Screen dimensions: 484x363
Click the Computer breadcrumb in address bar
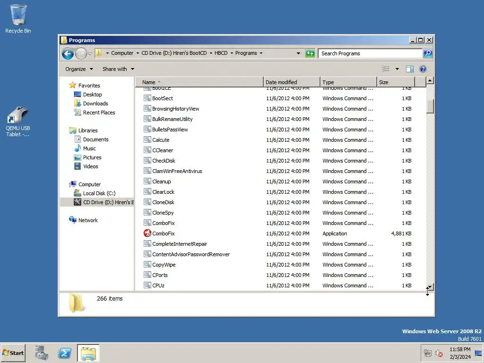tap(122, 53)
